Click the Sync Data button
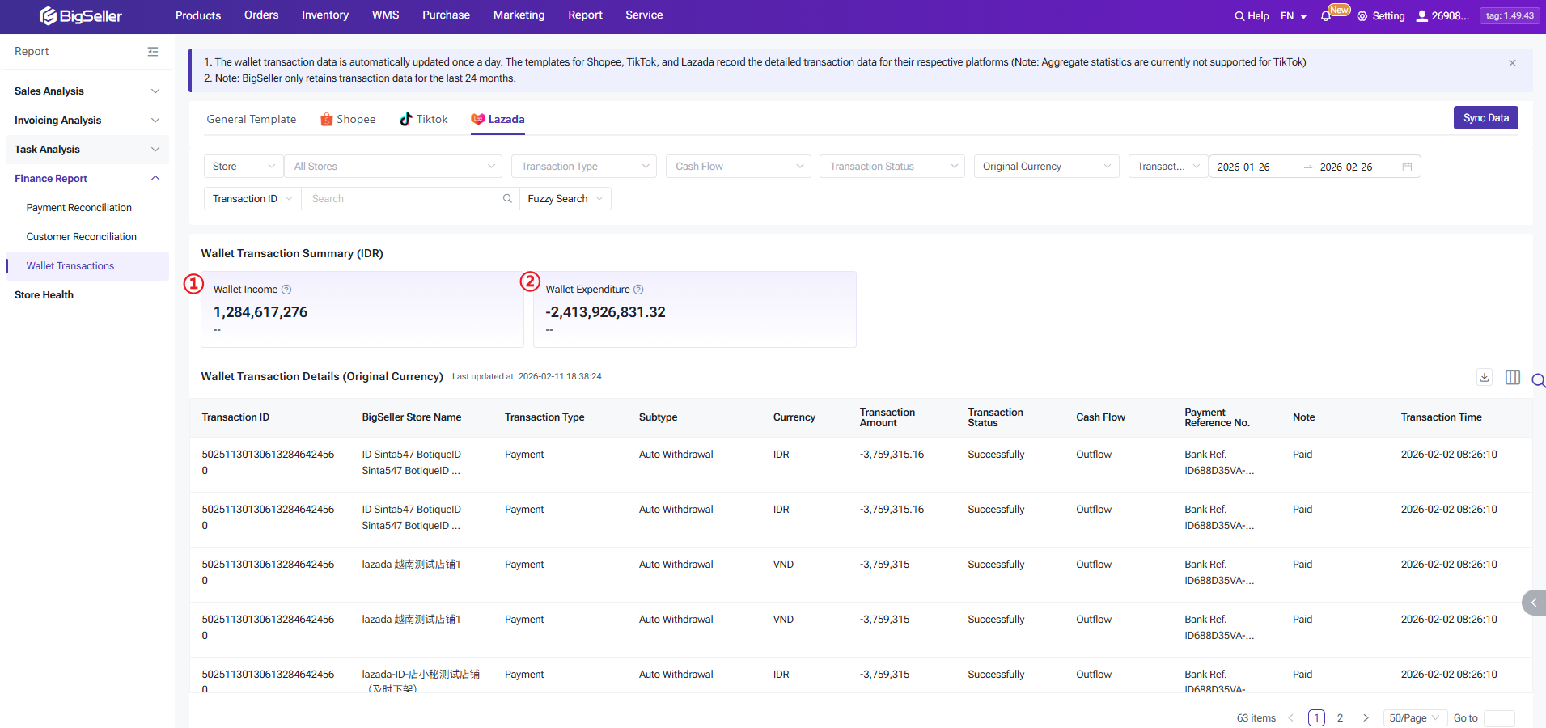 (1485, 118)
